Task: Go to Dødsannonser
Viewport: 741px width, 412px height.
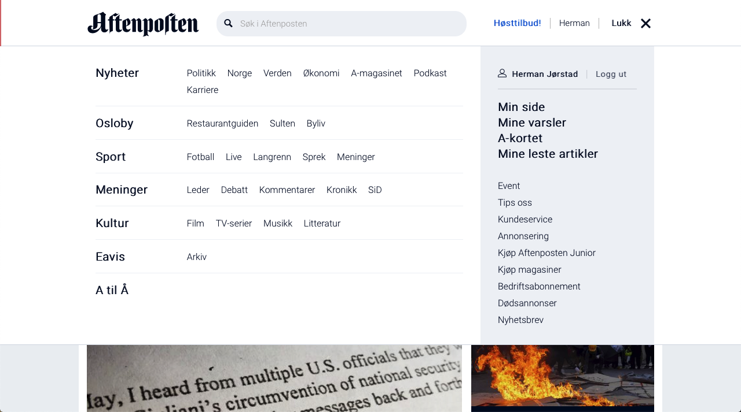Action: tap(527, 303)
